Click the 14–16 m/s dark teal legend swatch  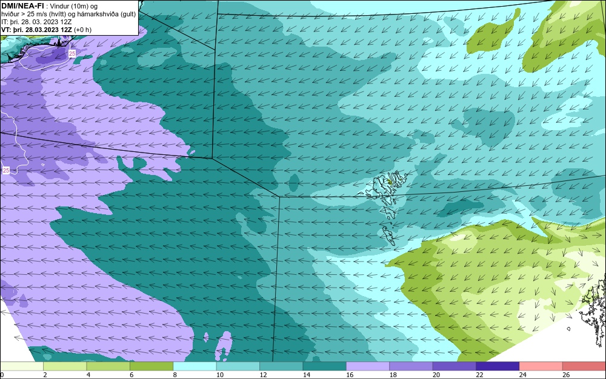pyautogui.click(x=325, y=366)
